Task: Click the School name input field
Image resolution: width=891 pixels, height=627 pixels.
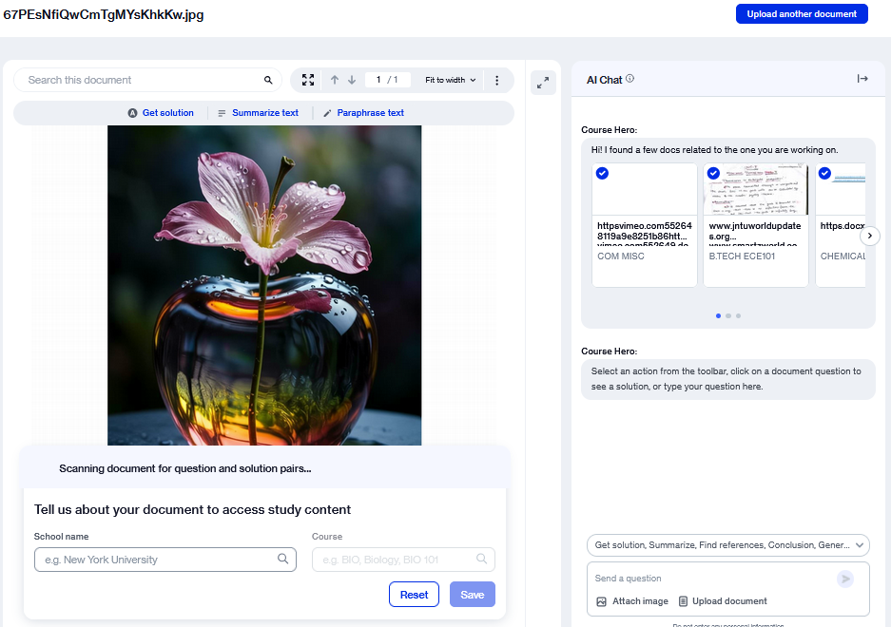Action: (157, 560)
